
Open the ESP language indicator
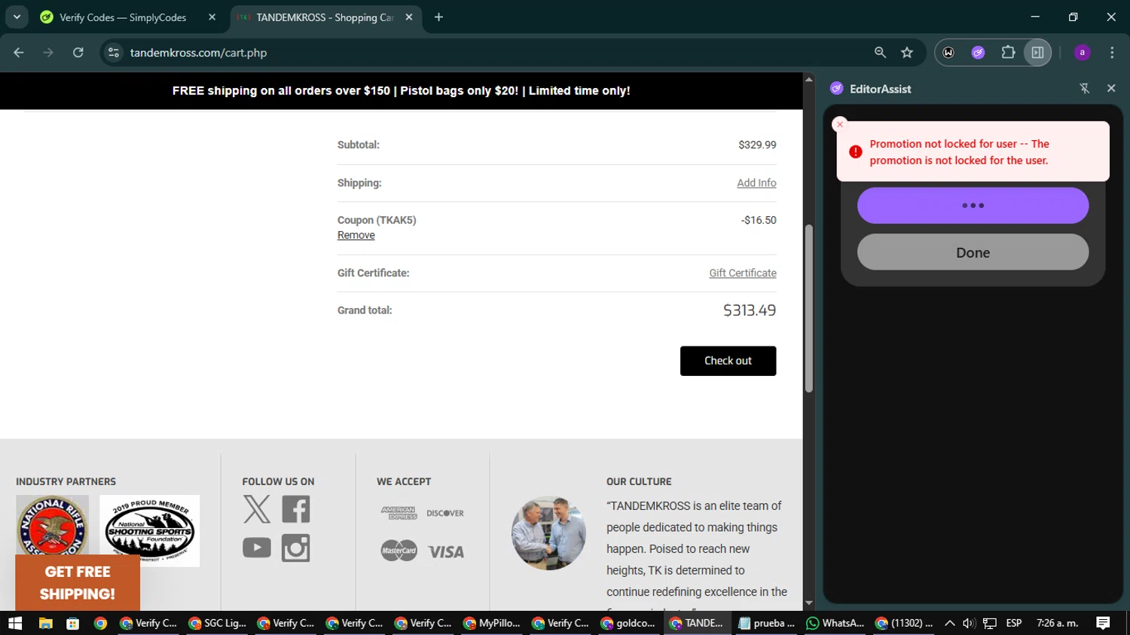tap(1014, 623)
